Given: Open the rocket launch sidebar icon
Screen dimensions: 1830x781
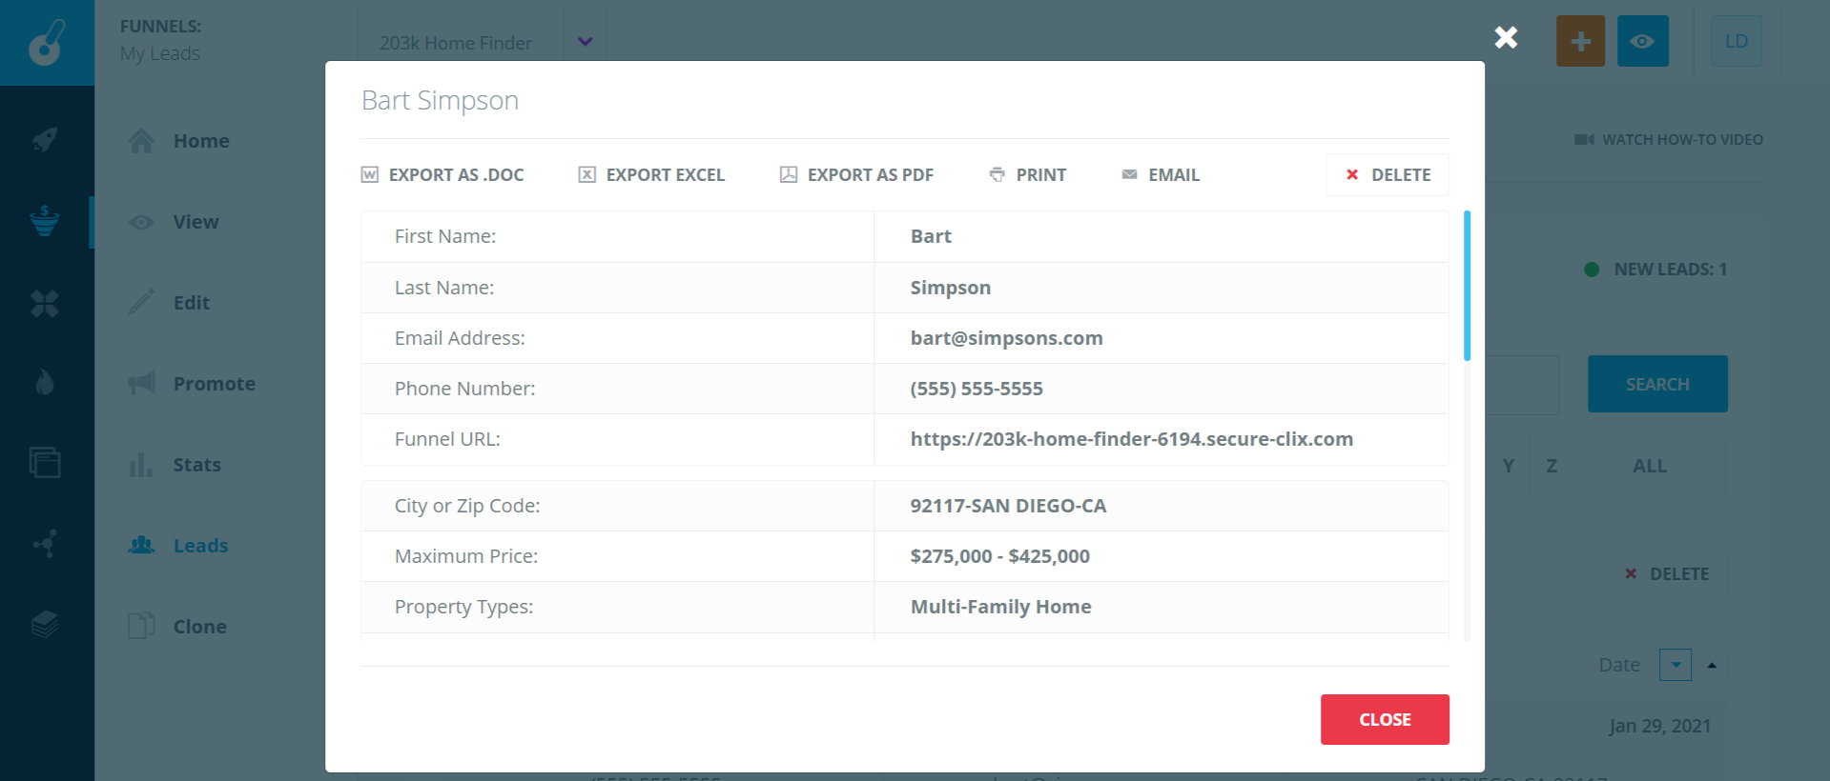Looking at the screenshot, I should (45, 140).
